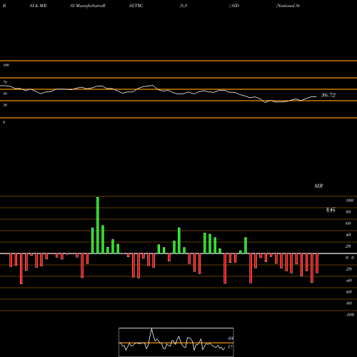Click the RSI value label 36.72
357x357 pixels.
tap(328, 95)
